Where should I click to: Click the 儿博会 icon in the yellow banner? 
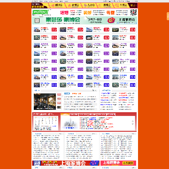pos(85,5)
